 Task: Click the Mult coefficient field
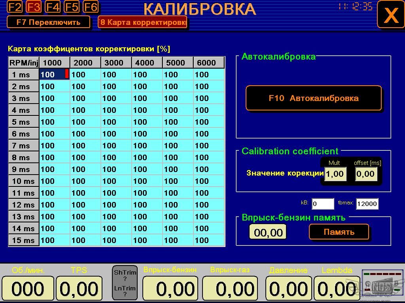(335, 174)
